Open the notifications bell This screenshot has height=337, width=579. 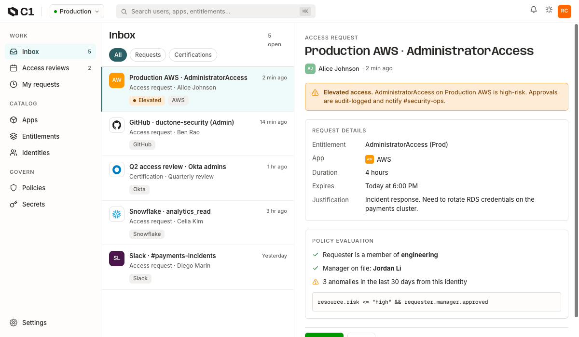534,10
